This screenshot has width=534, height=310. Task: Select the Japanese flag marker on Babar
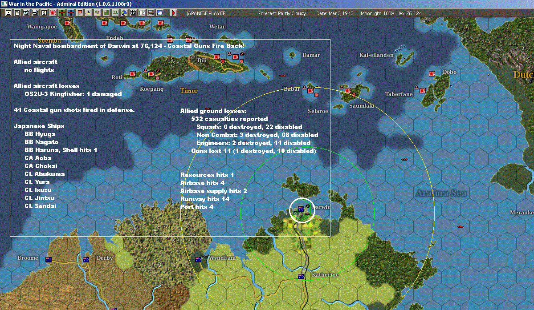tap(310, 91)
